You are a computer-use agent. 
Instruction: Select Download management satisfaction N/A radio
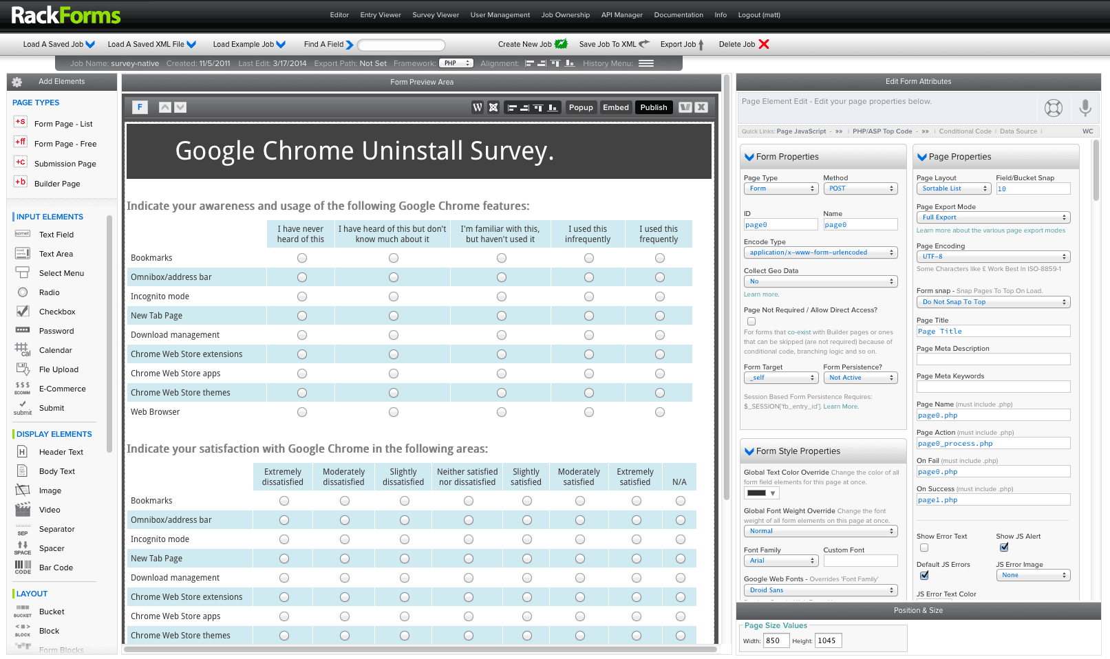pyautogui.click(x=681, y=578)
